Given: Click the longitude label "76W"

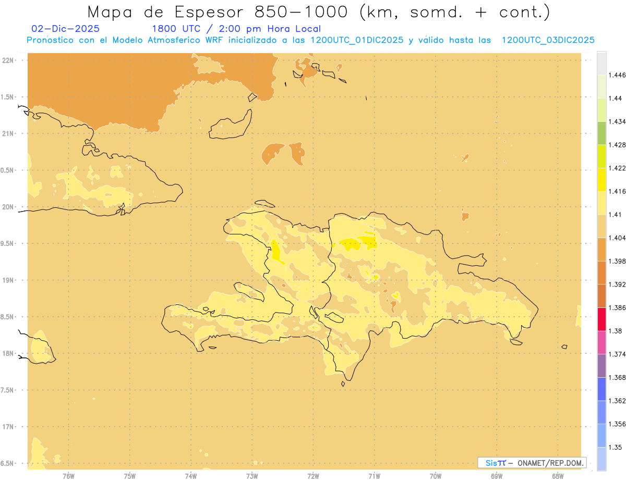Looking at the screenshot, I should pos(68,476).
